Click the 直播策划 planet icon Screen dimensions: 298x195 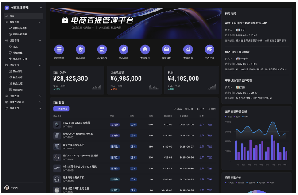tap(145, 50)
